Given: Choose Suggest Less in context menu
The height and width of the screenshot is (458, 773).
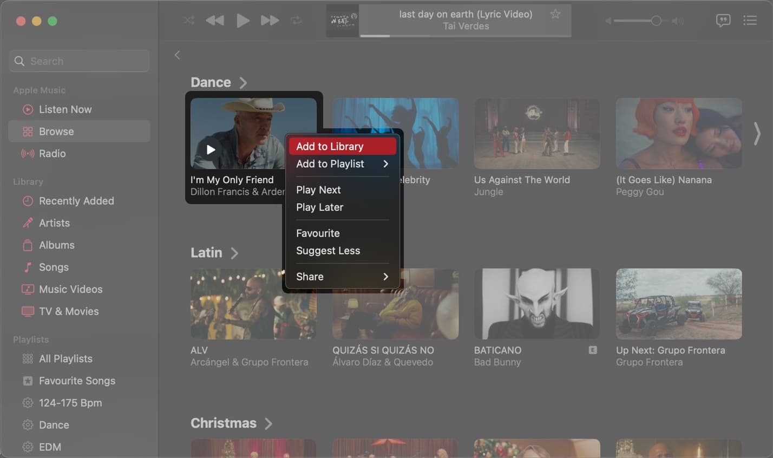Looking at the screenshot, I should point(342,251).
